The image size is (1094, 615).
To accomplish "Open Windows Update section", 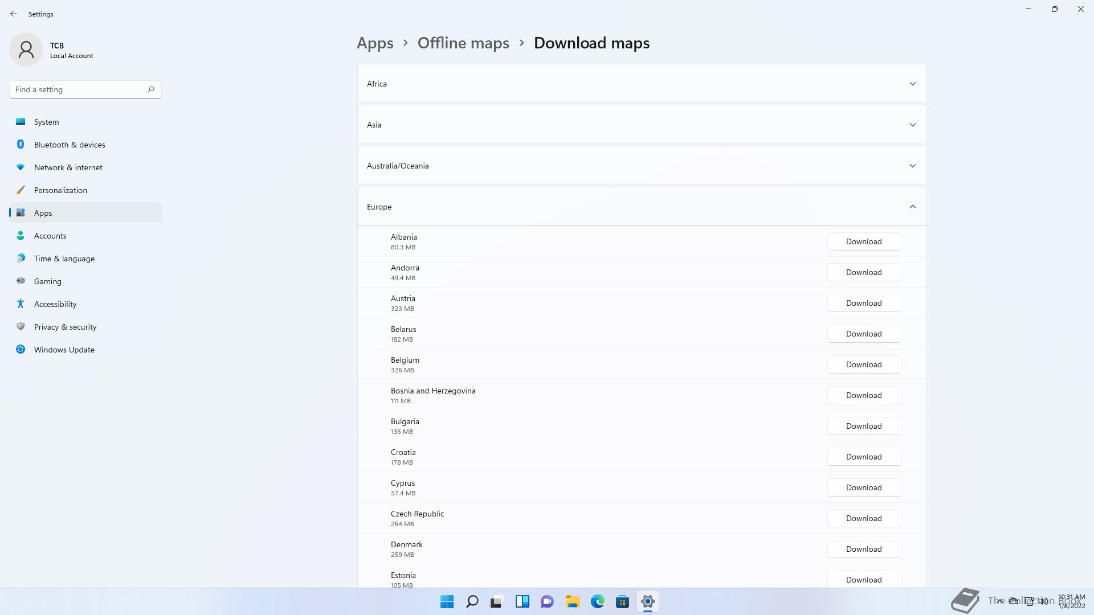I will [x=64, y=350].
